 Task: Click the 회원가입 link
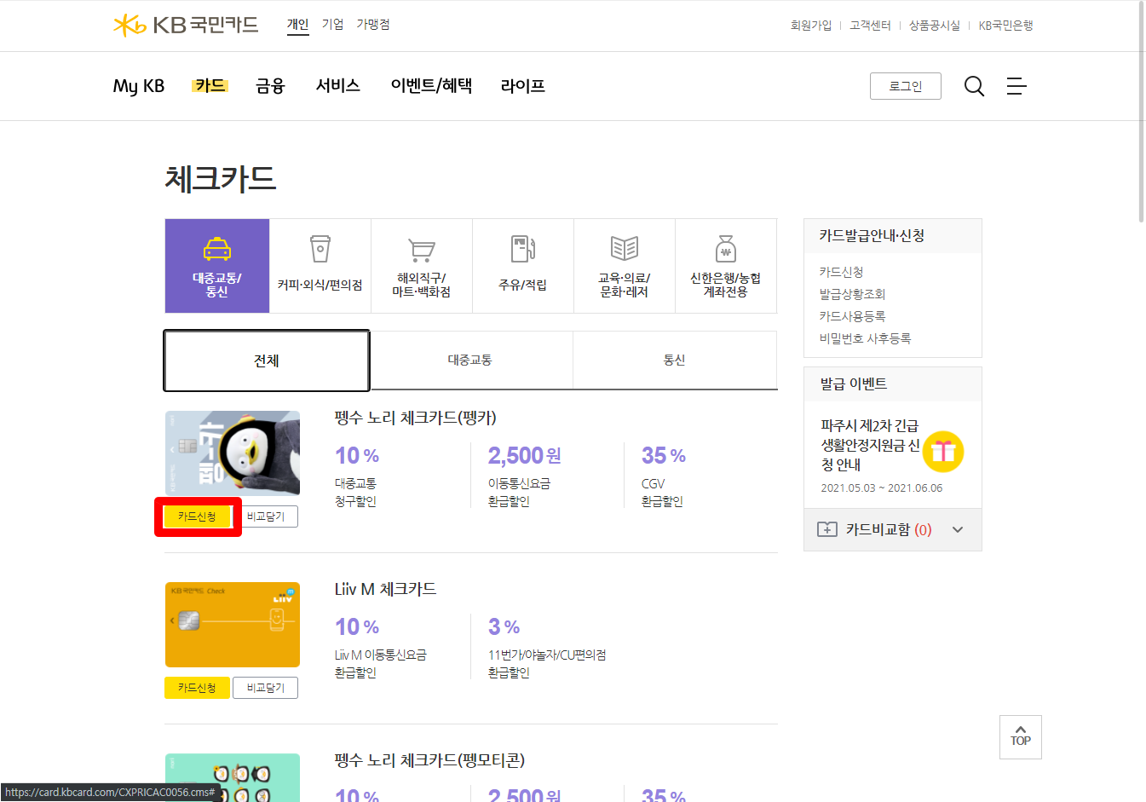click(x=811, y=26)
